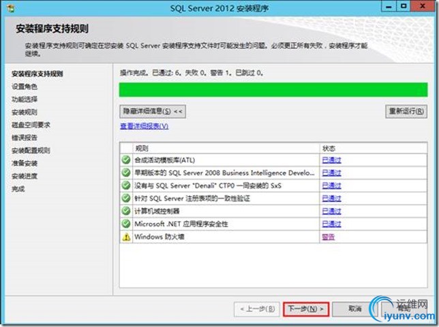Viewport: 439px width, 327px height.
Task: Open 已通过 status for registry consistency rule
Action: [x=331, y=199]
